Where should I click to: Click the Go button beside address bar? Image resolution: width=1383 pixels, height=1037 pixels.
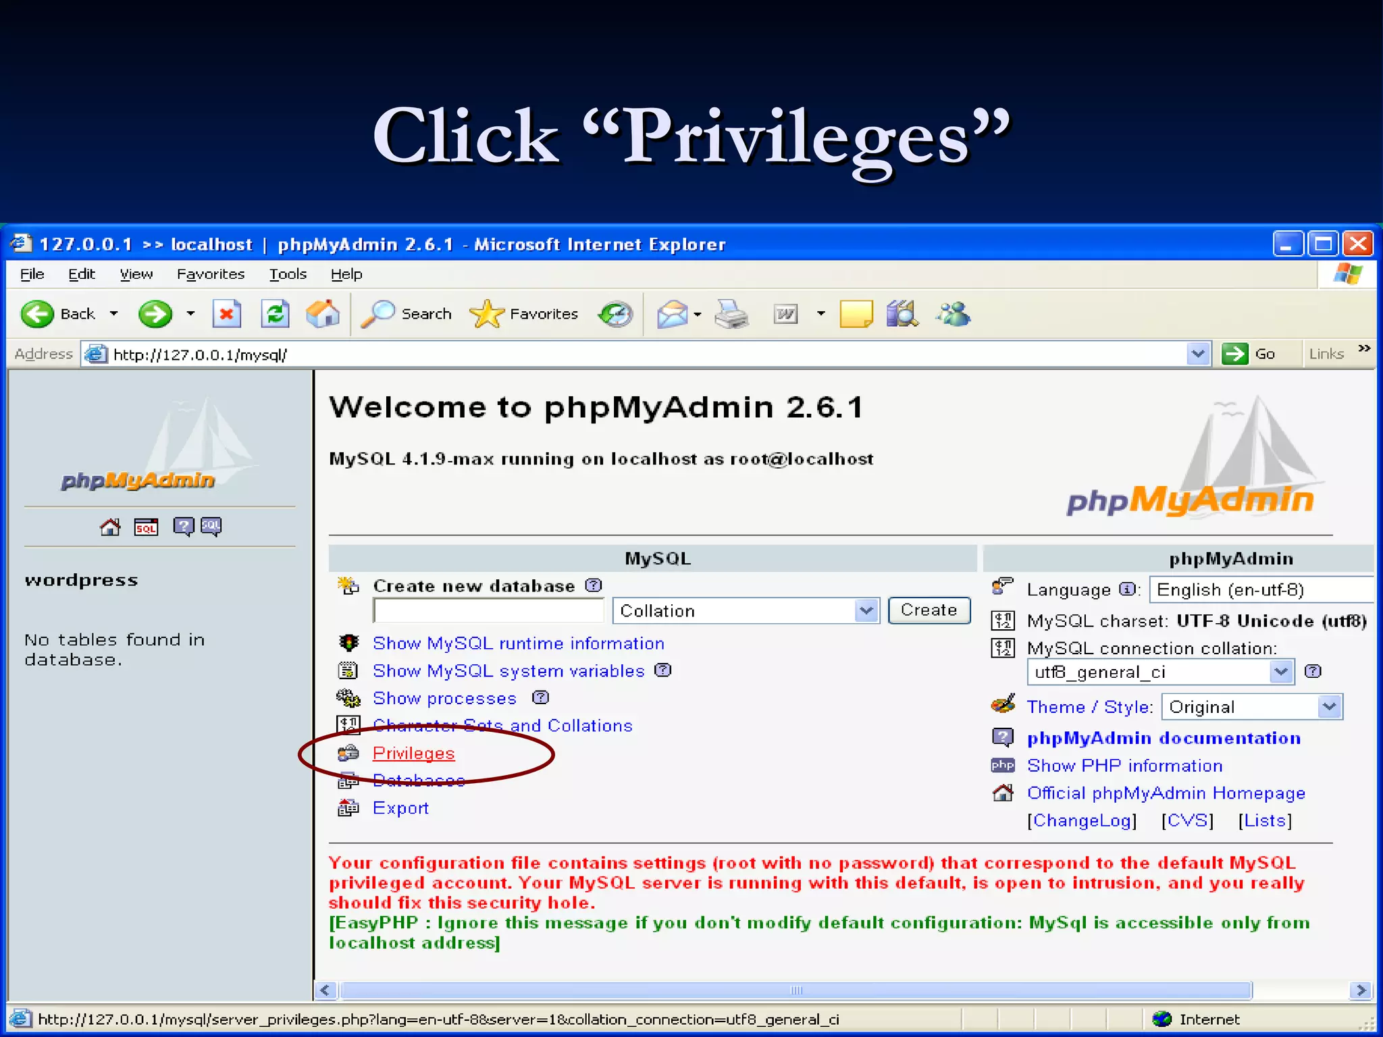coord(1249,354)
